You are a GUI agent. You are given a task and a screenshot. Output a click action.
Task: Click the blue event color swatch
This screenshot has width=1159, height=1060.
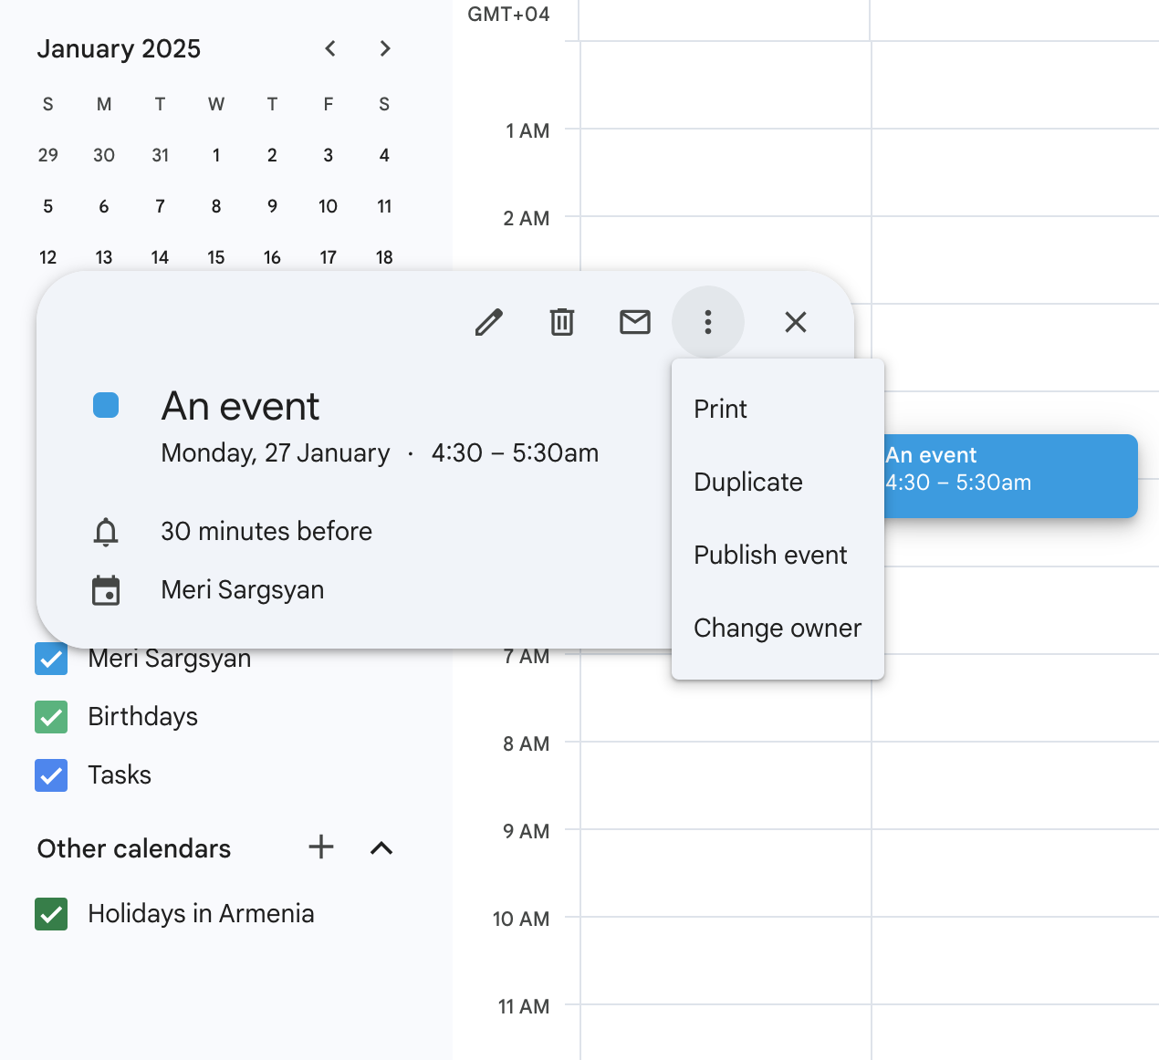click(106, 406)
